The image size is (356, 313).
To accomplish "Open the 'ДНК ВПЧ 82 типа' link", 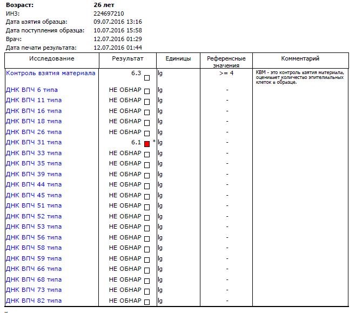I will click(33, 301).
